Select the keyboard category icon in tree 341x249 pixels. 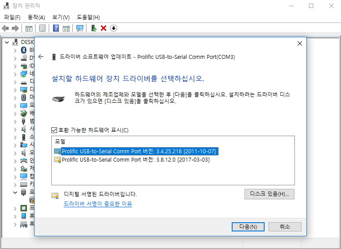(x=24, y=184)
